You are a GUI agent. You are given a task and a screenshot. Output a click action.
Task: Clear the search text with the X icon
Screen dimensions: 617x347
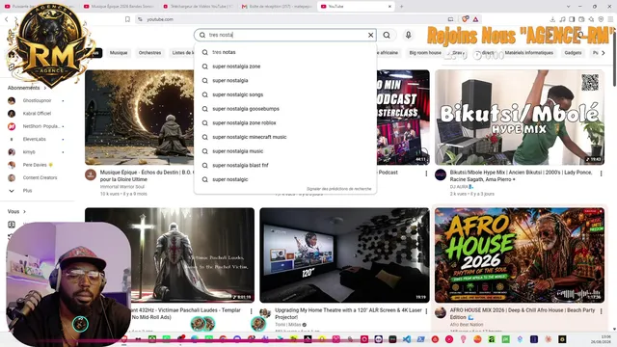[370, 35]
